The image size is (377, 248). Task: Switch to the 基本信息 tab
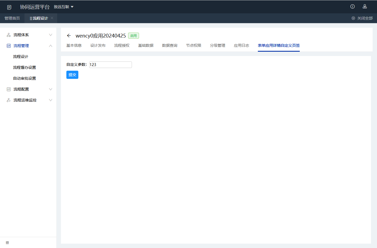(74, 45)
